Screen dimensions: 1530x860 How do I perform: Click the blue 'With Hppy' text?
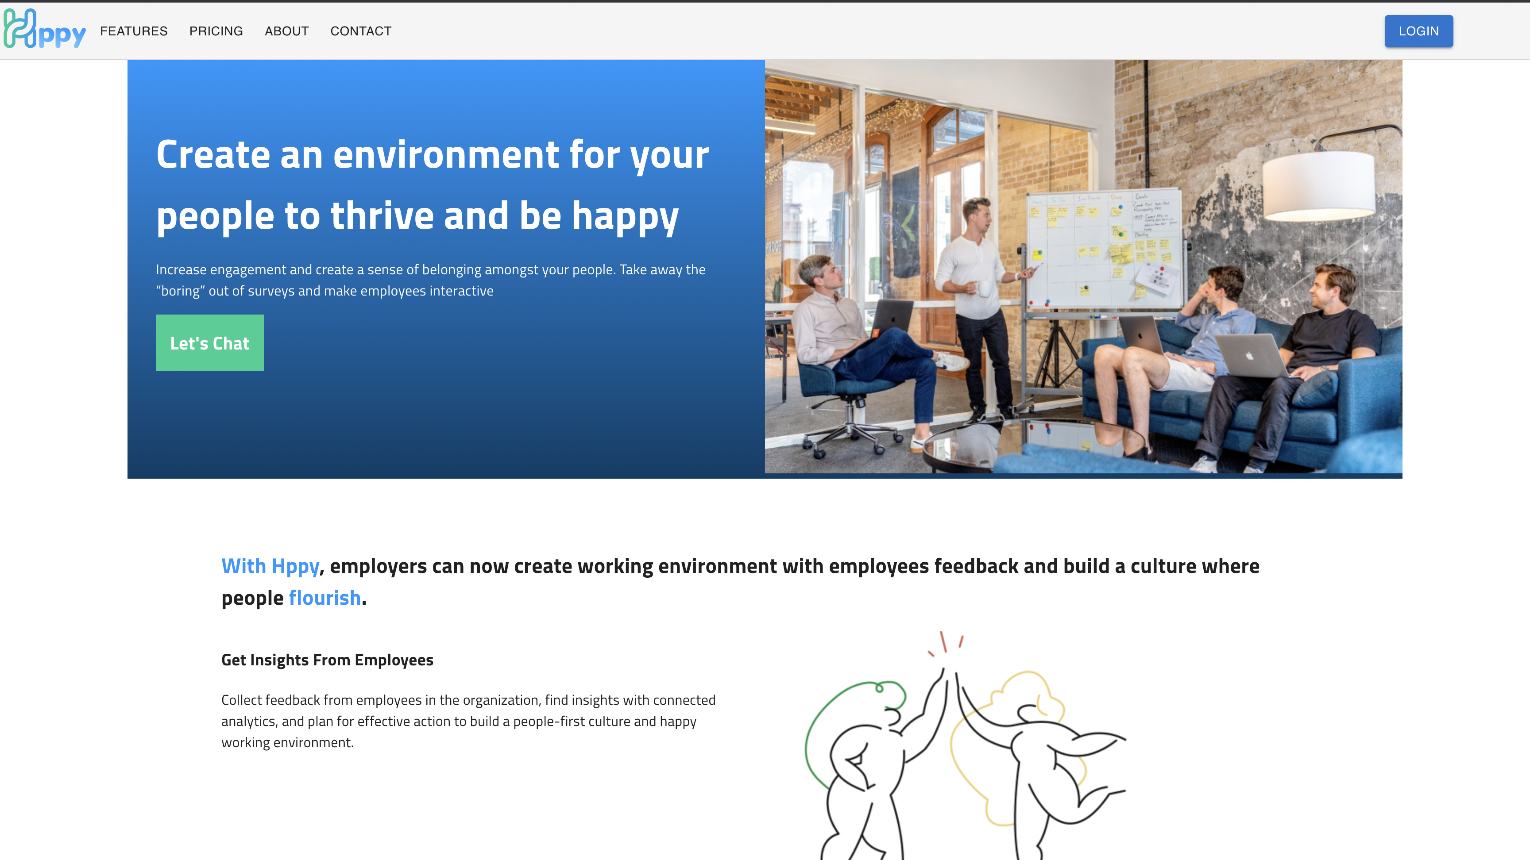click(270, 566)
